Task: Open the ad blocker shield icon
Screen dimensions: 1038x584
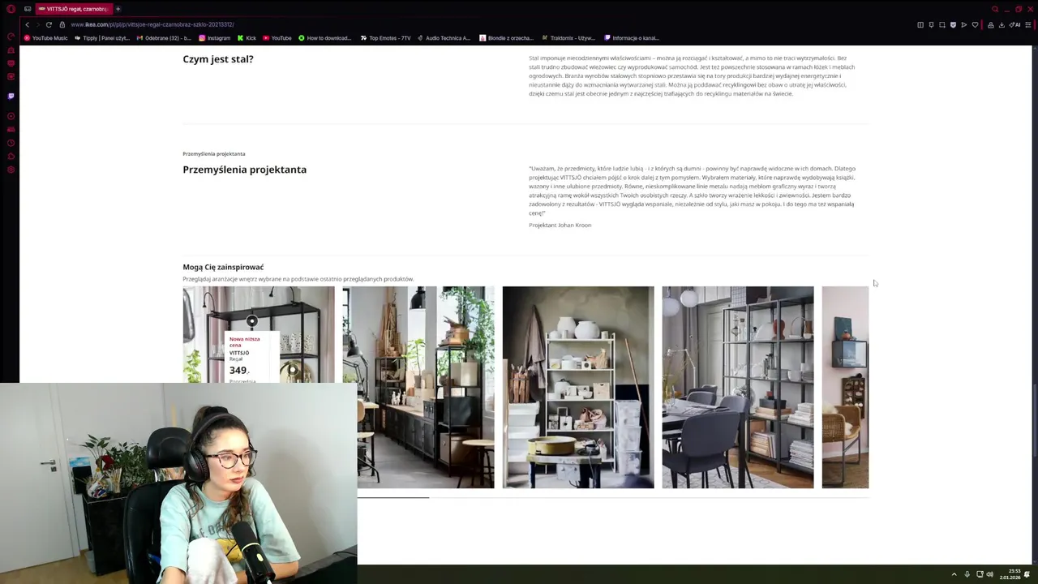Action: (x=953, y=25)
